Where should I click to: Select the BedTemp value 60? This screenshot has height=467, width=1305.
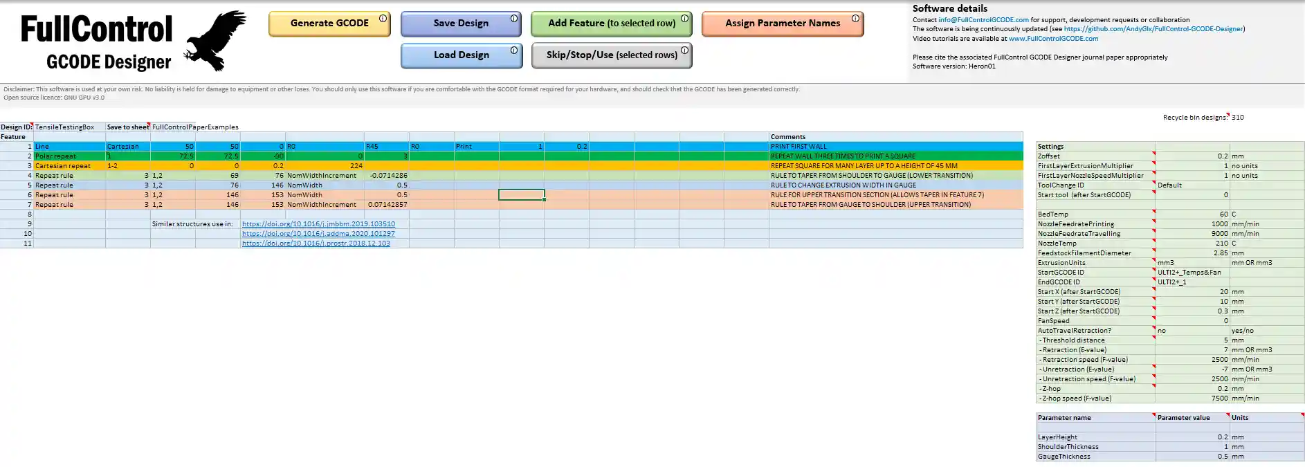click(x=1192, y=214)
